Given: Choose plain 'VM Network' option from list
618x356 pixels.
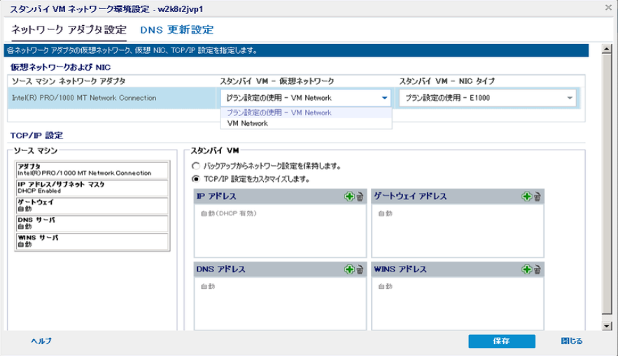Looking at the screenshot, I should point(307,123).
